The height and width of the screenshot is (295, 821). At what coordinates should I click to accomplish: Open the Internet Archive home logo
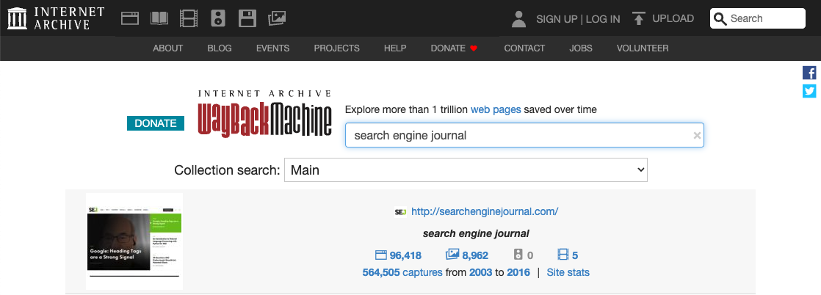(56, 18)
